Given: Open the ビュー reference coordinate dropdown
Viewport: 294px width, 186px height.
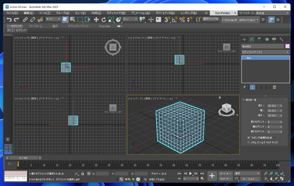Looking at the screenshot, I should [130, 19].
